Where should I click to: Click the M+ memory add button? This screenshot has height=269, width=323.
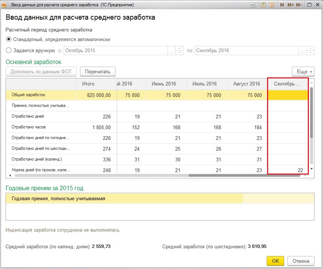290,5
